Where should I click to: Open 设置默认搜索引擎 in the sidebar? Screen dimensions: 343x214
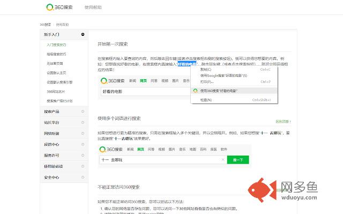[x=59, y=82]
